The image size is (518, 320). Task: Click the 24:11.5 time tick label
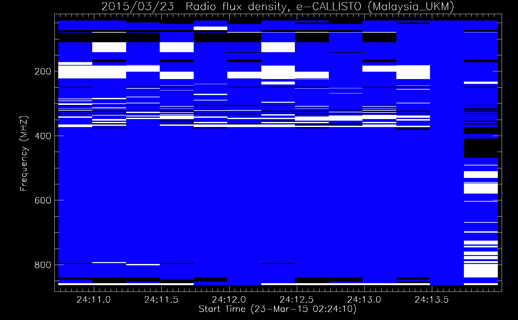tap(161, 300)
